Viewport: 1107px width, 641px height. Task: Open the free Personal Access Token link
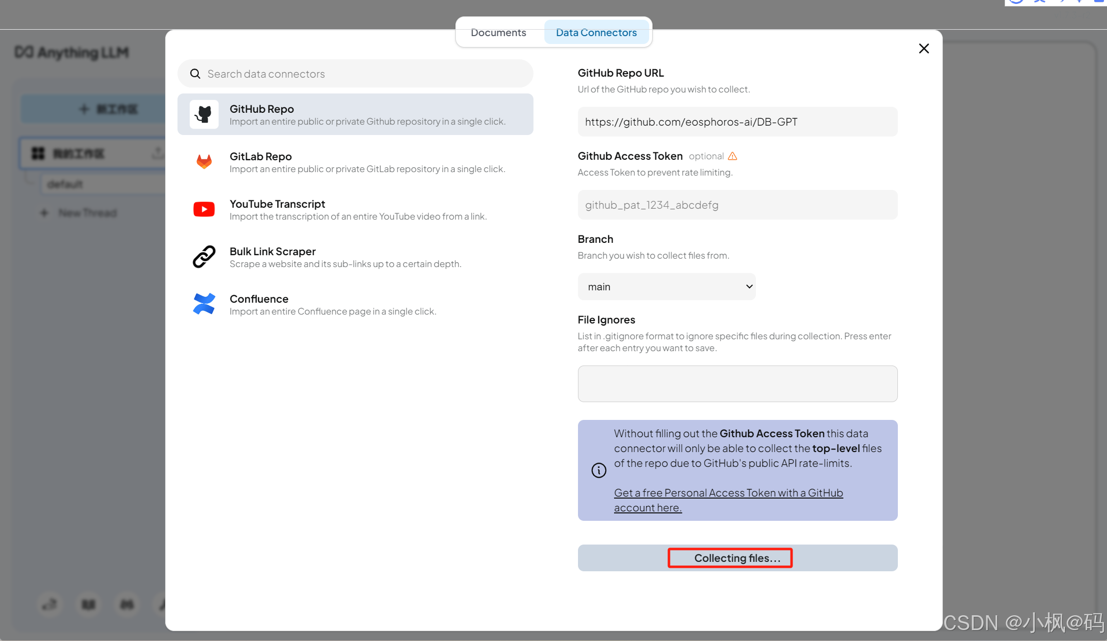click(728, 493)
